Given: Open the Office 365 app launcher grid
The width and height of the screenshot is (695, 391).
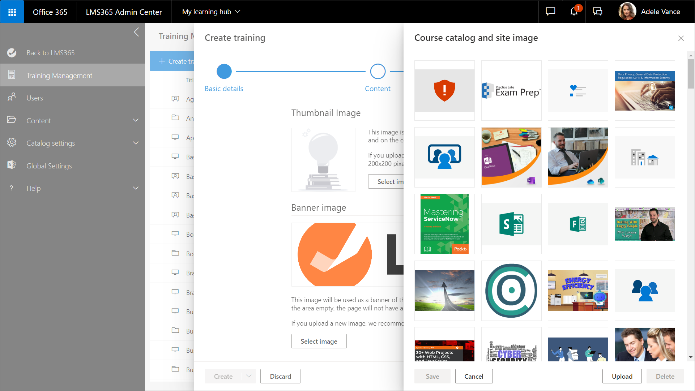Looking at the screenshot, I should (12, 12).
